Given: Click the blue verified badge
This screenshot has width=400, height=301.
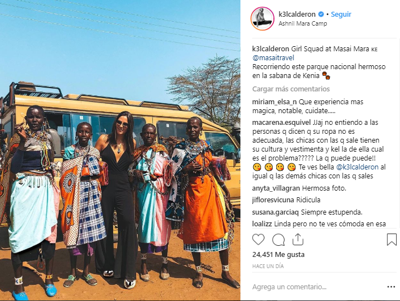Looking at the screenshot, I should (x=321, y=14).
